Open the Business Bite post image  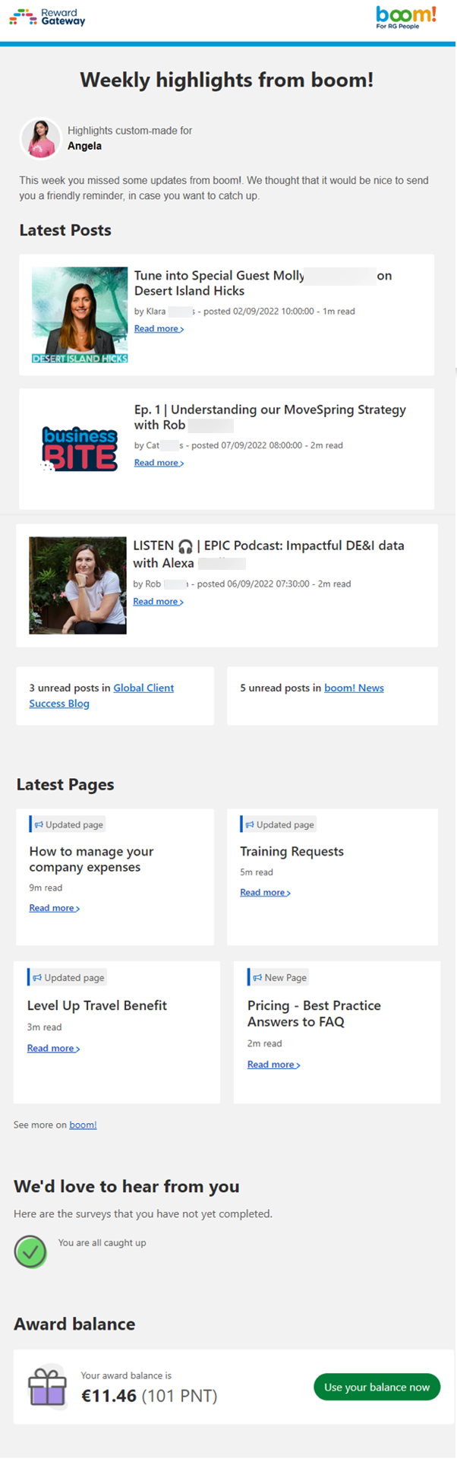80,449
